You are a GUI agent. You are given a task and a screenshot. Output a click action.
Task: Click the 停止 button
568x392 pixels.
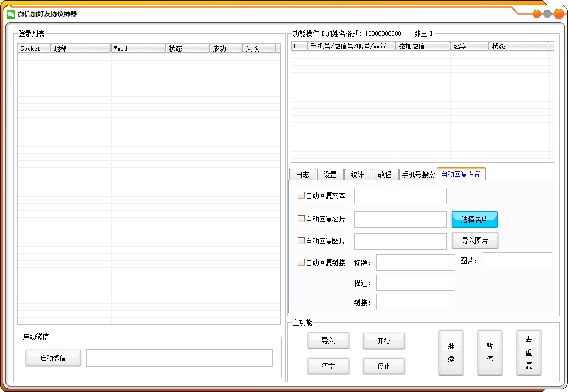point(383,366)
